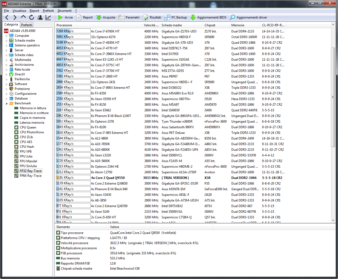Select the Software icon in tree
This screenshot has width=338, height=279.
[x=11, y=84]
